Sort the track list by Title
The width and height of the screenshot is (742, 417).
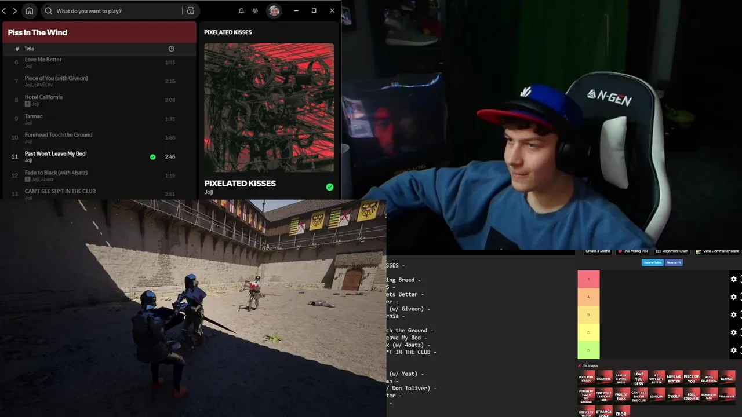coord(29,49)
